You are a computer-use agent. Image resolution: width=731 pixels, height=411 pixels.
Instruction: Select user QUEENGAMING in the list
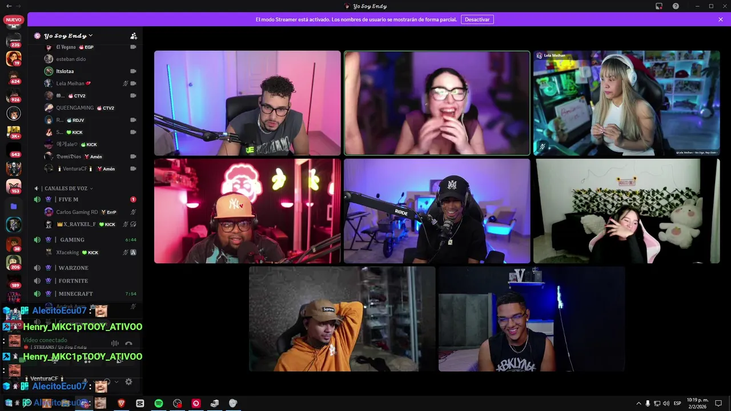pos(75,108)
